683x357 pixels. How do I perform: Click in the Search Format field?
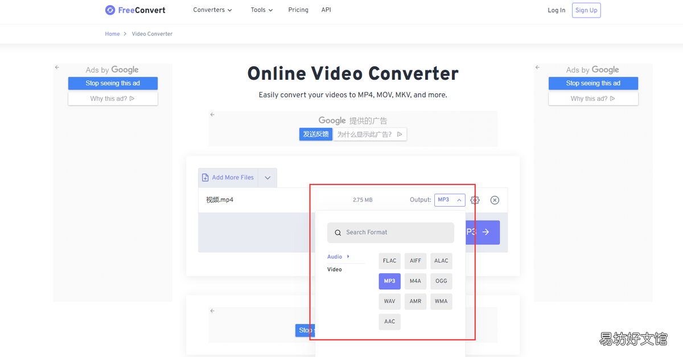[x=390, y=233]
